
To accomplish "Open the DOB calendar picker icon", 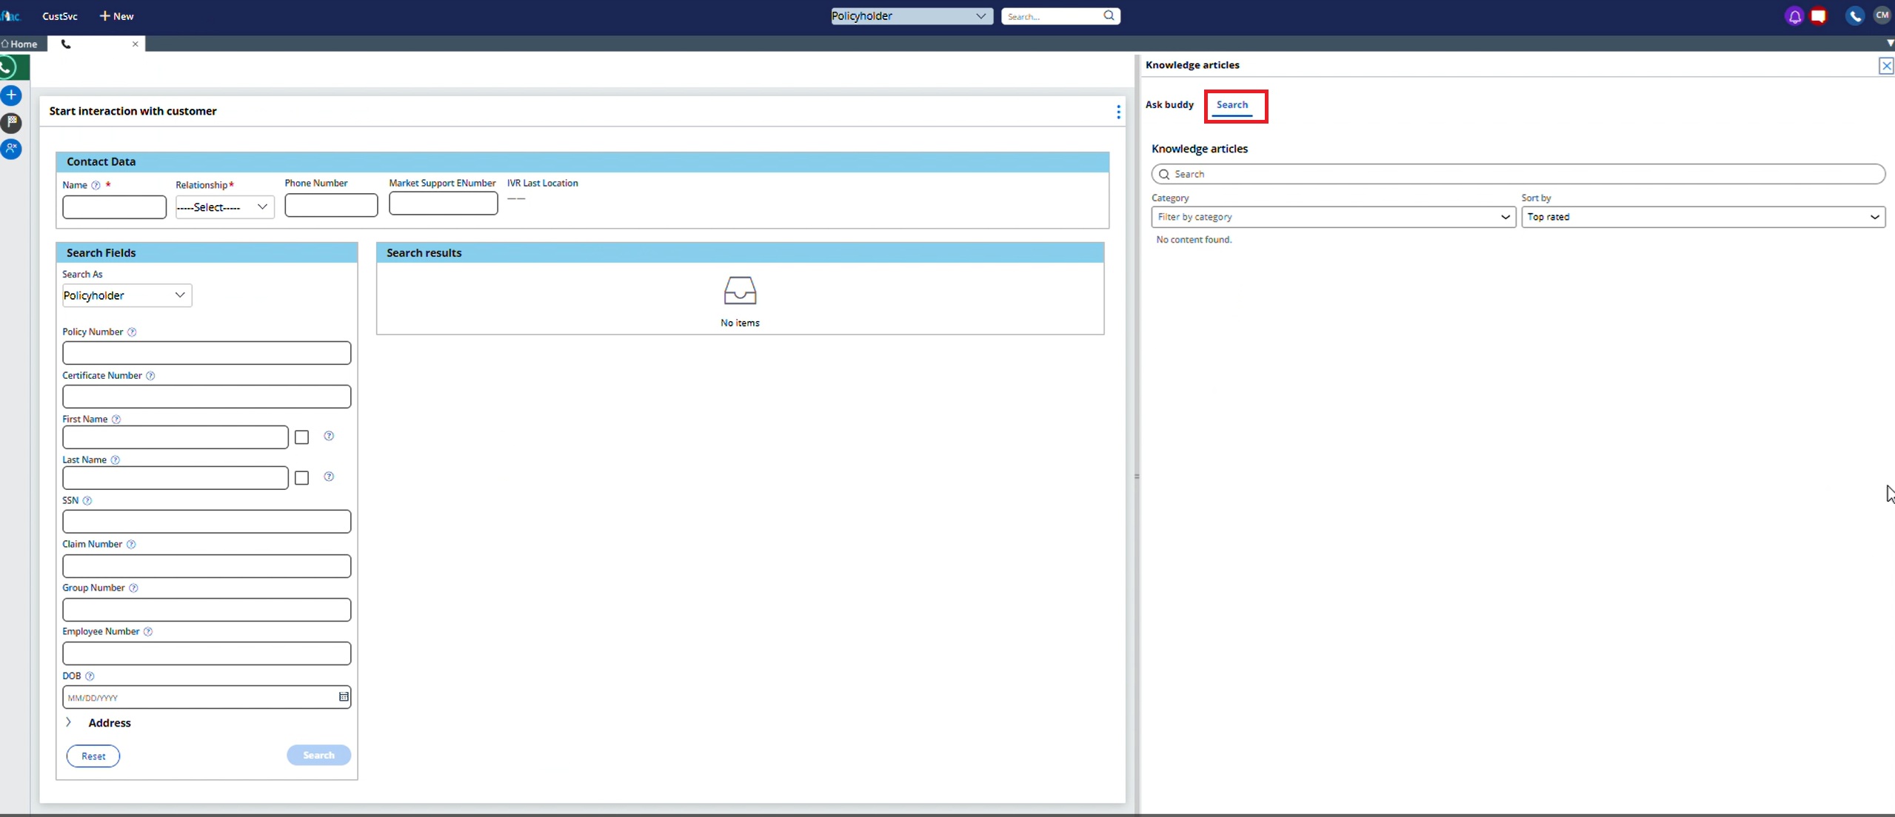I will [344, 697].
